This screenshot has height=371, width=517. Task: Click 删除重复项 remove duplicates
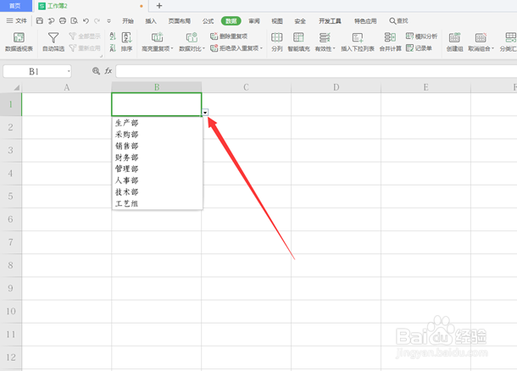point(229,36)
